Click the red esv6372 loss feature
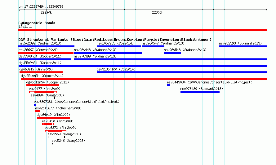Viewport: 276px width, 165px height. (x=56, y=131)
